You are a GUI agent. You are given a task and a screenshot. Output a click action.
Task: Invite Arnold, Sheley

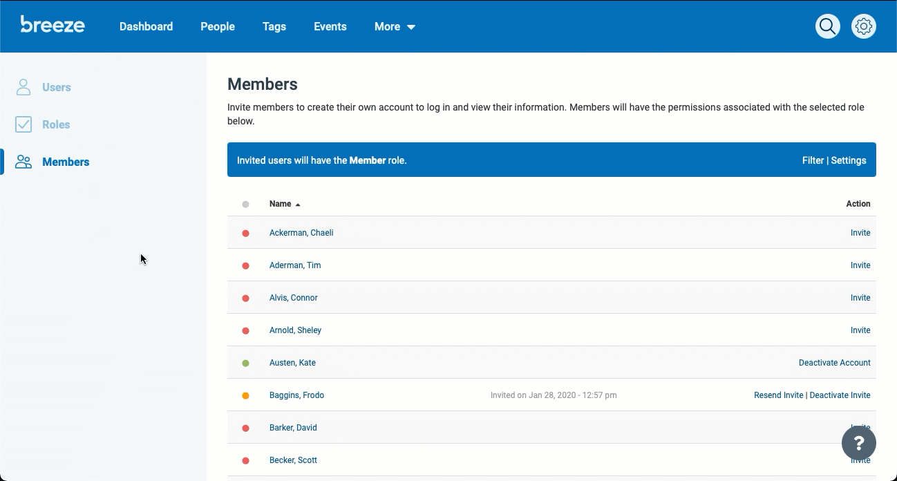(x=860, y=330)
